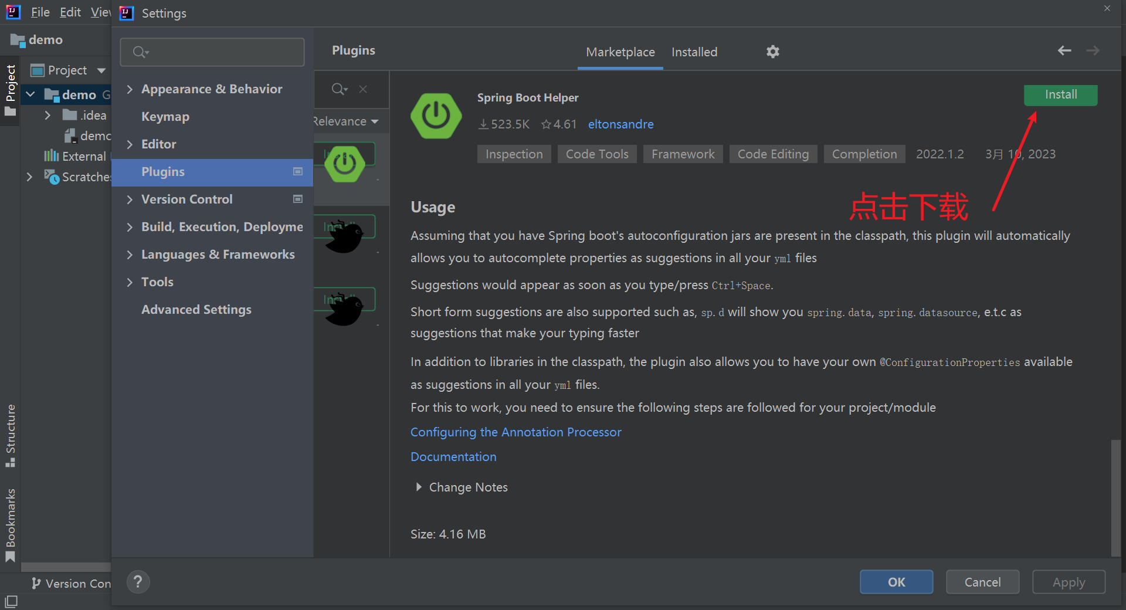Confirm settings with the OK button

(896, 582)
